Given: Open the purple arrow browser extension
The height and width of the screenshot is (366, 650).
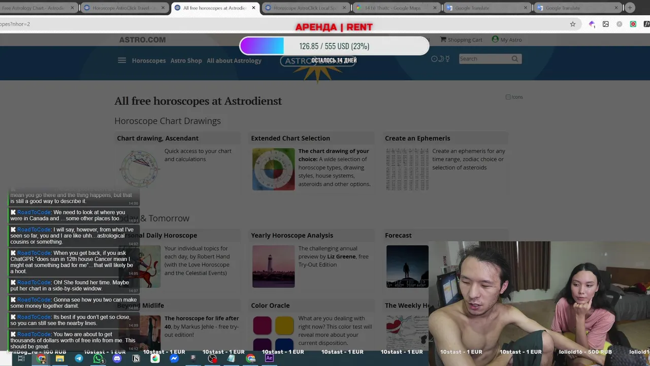Looking at the screenshot, I should 592,24.
